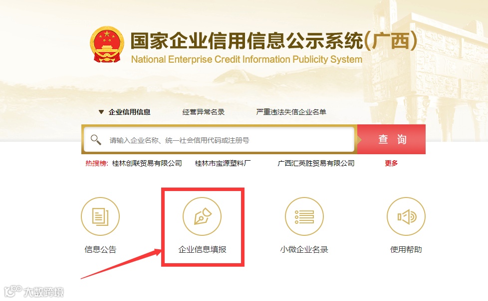Open the 企业信息填报 pen icon

point(202,216)
